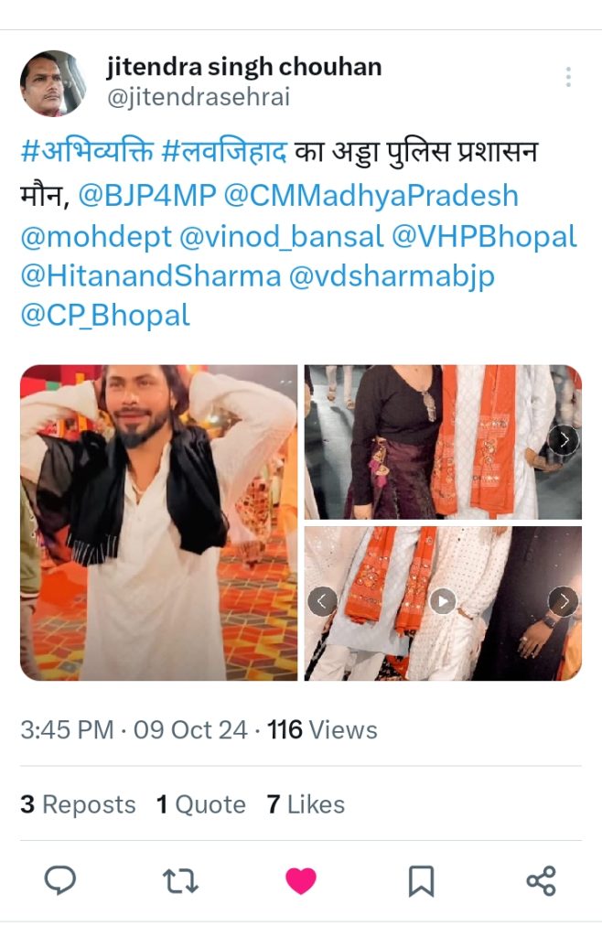Open the @BJP4MP mention
This screenshot has height=937, width=602.
[x=147, y=196]
